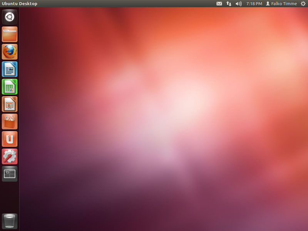308x231 pixels.
Task: Click the 7:18 PM clock
Action: pyautogui.click(x=254, y=4)
